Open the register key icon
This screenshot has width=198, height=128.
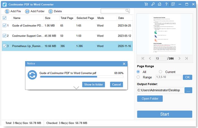pos(153,4)
